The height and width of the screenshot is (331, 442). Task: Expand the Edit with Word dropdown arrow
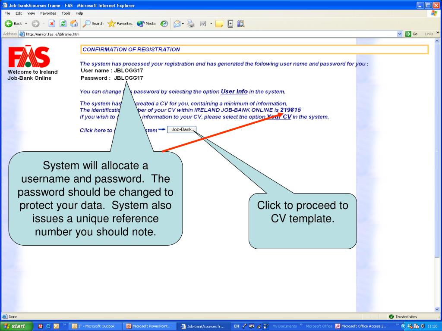coord(211,24)
